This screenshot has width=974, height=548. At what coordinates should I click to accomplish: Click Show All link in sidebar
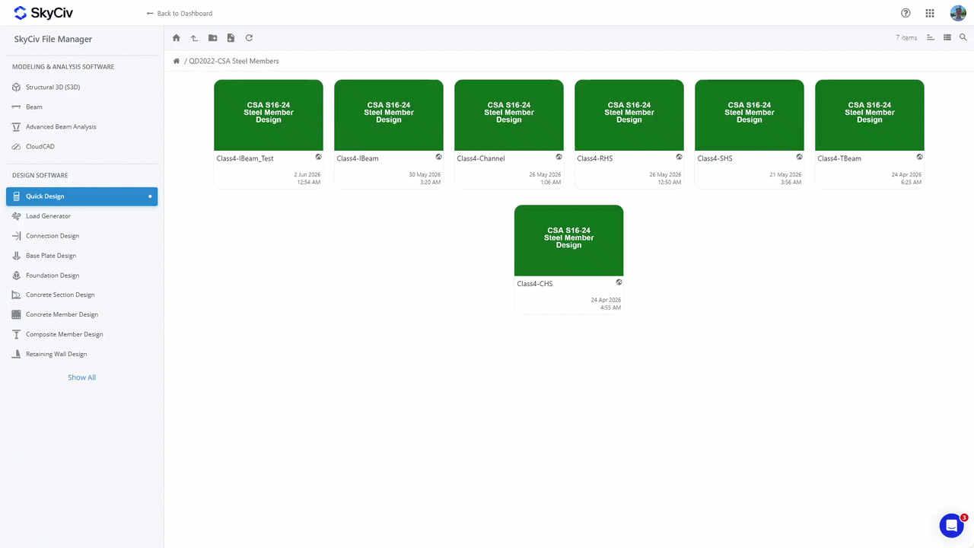click(82, 378)
